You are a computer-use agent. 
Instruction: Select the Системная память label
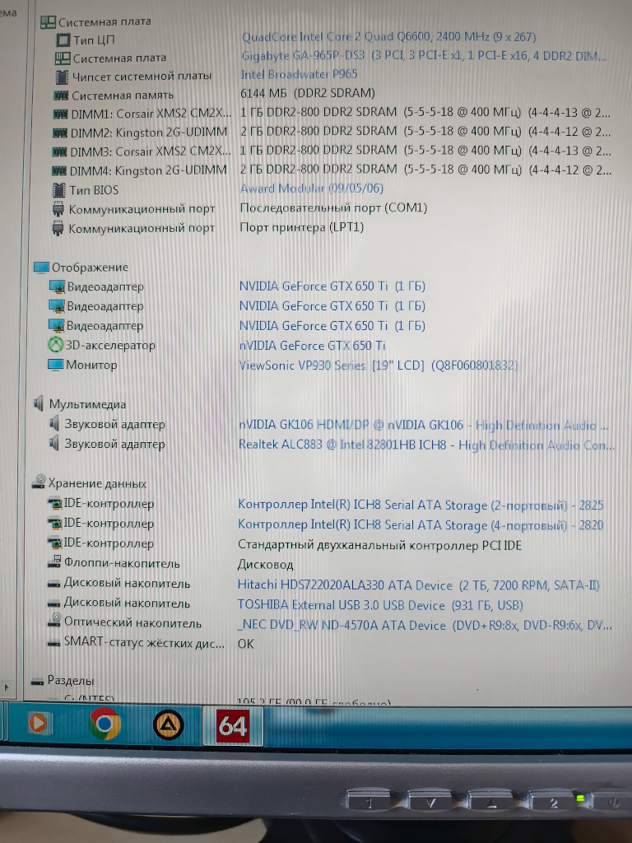(x=123, y=95)
